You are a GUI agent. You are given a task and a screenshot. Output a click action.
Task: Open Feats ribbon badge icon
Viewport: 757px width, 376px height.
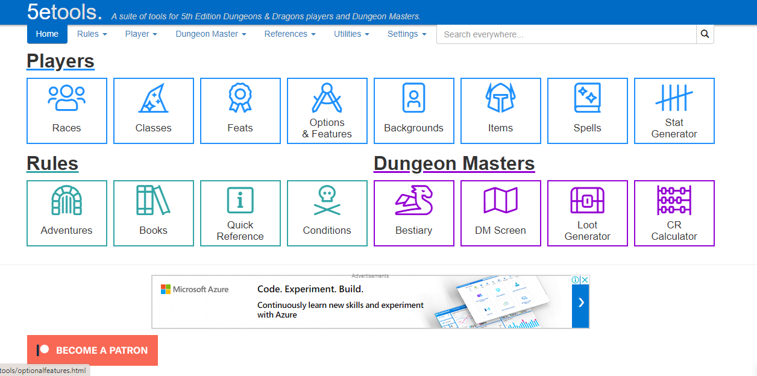click(x=240, y=98)
